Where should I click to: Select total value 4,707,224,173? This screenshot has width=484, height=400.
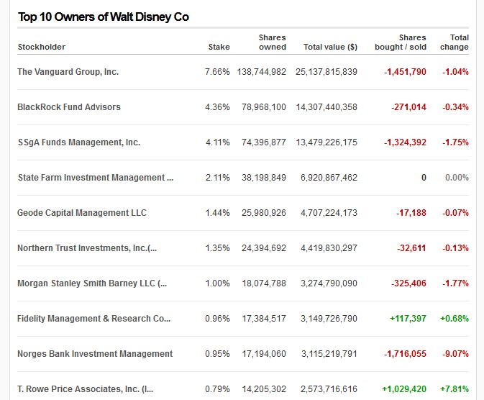[x=329, y=212]
